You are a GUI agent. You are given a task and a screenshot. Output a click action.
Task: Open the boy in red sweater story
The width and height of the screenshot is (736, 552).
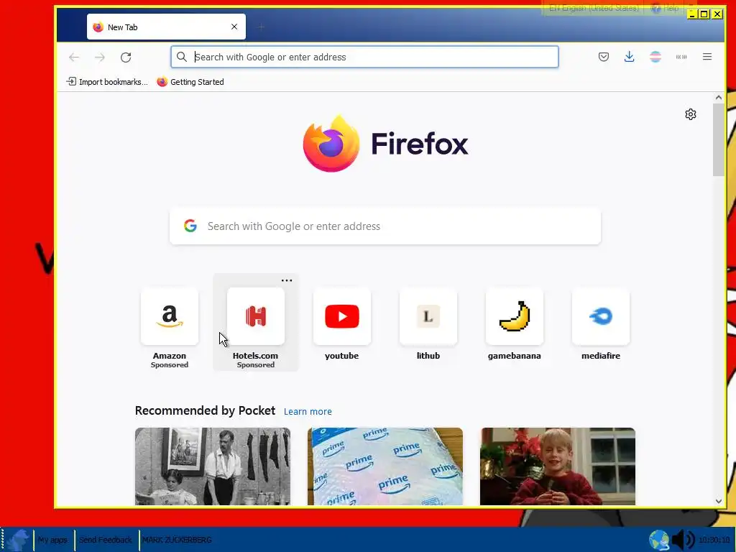[558, 466]
